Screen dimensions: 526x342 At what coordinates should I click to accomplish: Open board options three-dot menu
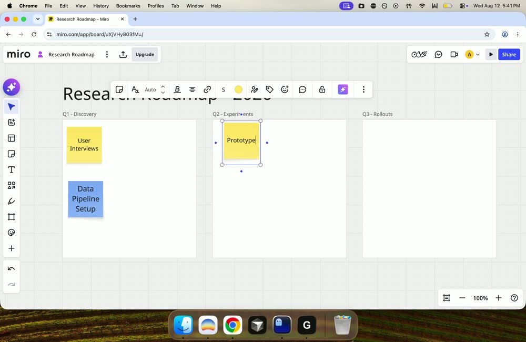(x=107, y=54)
